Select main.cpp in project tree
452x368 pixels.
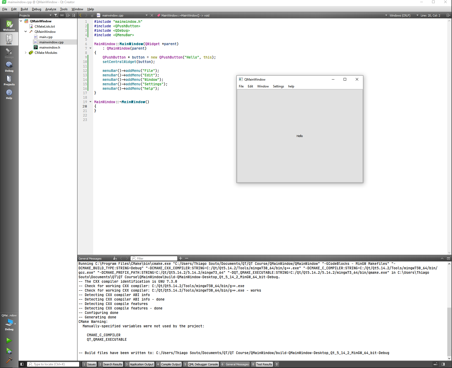click(46, 37)
